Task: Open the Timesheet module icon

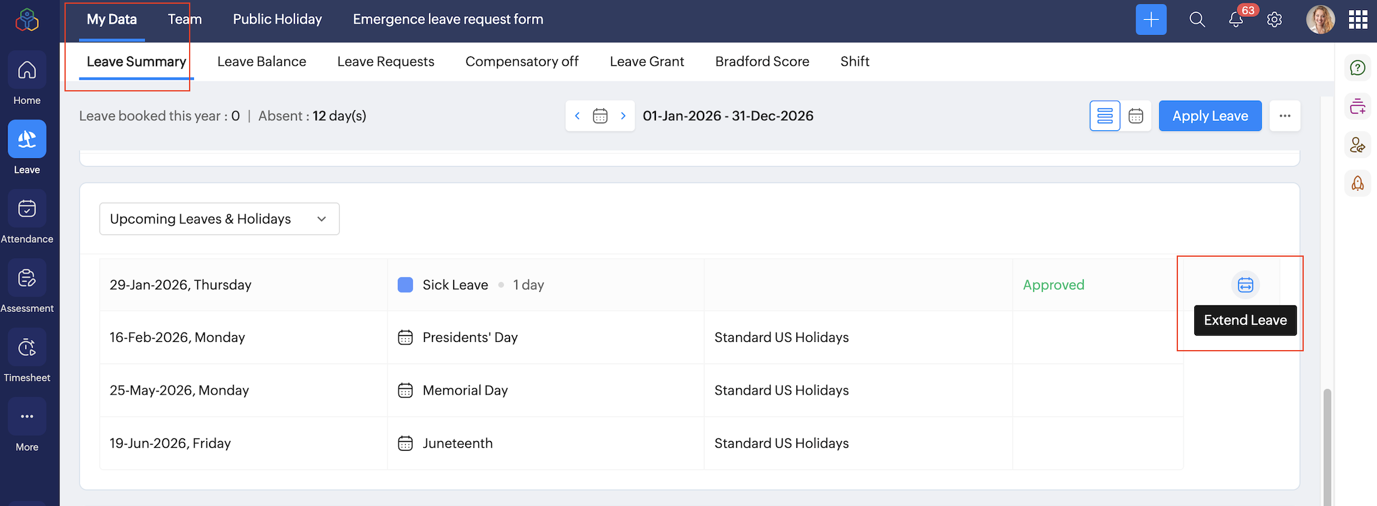Action: 27,348
